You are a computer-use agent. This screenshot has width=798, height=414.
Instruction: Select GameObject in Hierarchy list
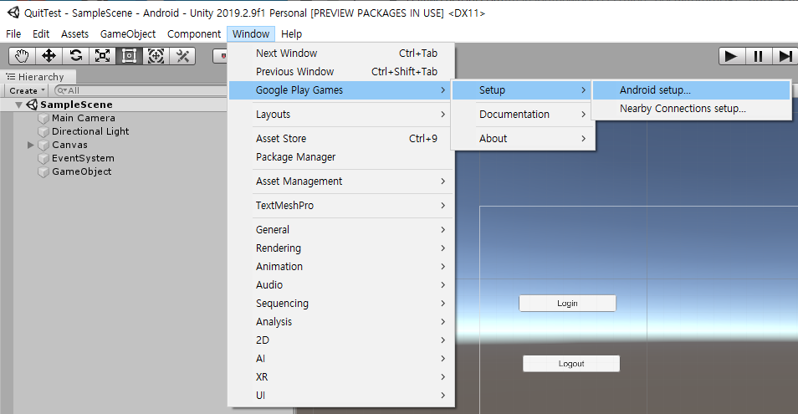81,171
